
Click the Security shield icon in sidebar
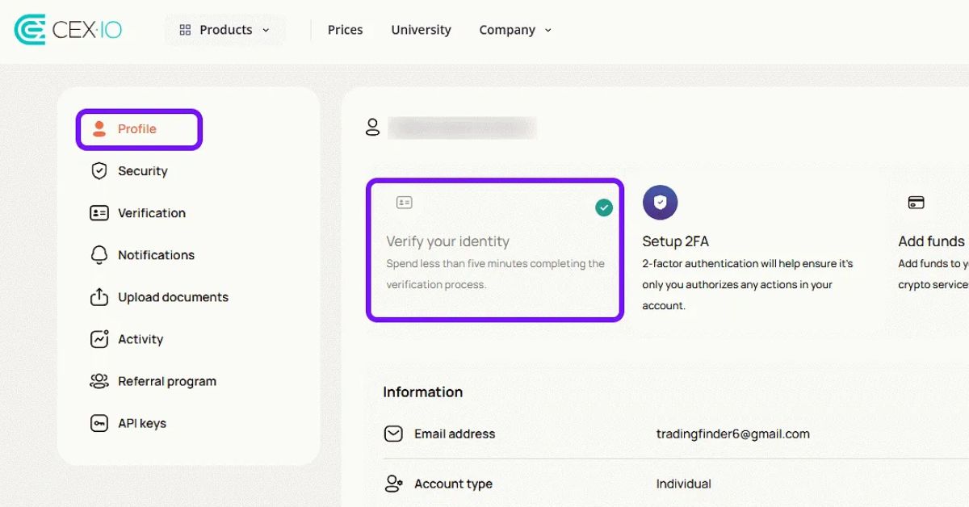coord(99,171)
